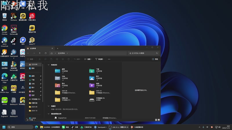Viewport: 232px width, 130px height.
Task: Open the 新建 New dropdown
Action: click(31, 59)
